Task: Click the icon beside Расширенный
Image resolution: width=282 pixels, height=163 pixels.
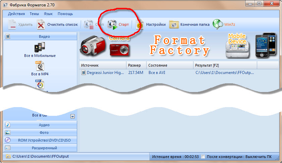Action: coord(8,148)
